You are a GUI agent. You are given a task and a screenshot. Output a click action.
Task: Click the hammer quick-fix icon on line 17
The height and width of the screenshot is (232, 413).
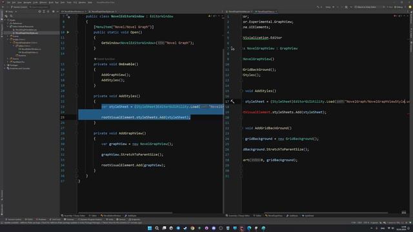[232, 101]
